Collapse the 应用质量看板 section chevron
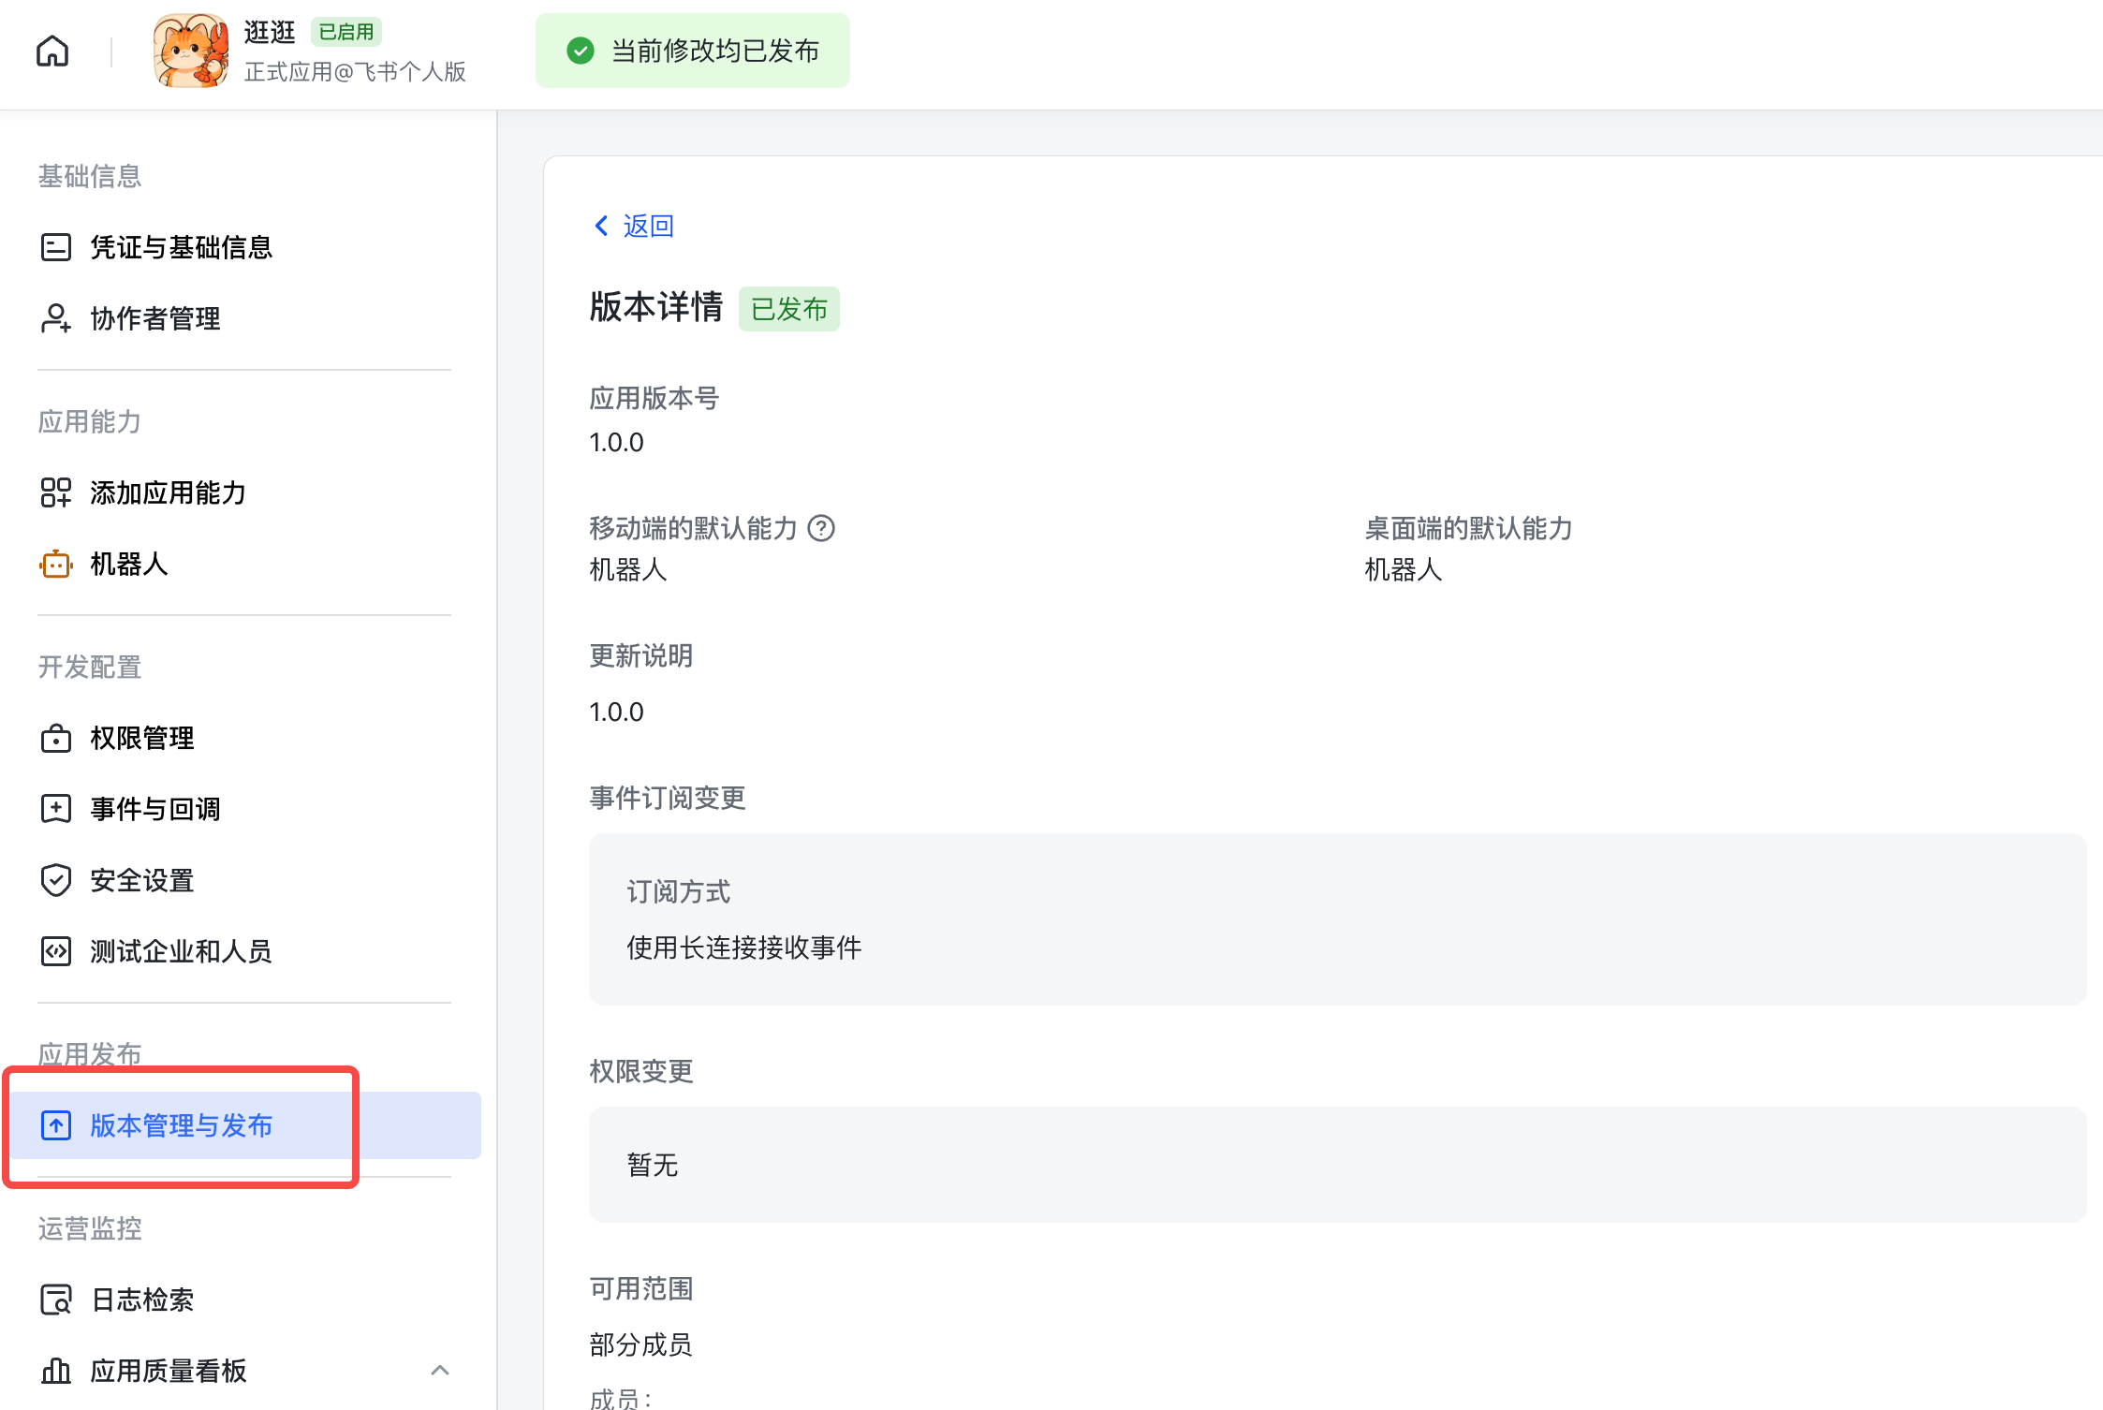The height and width of the screenshot is (1410, 2103). click(441, 1371)
